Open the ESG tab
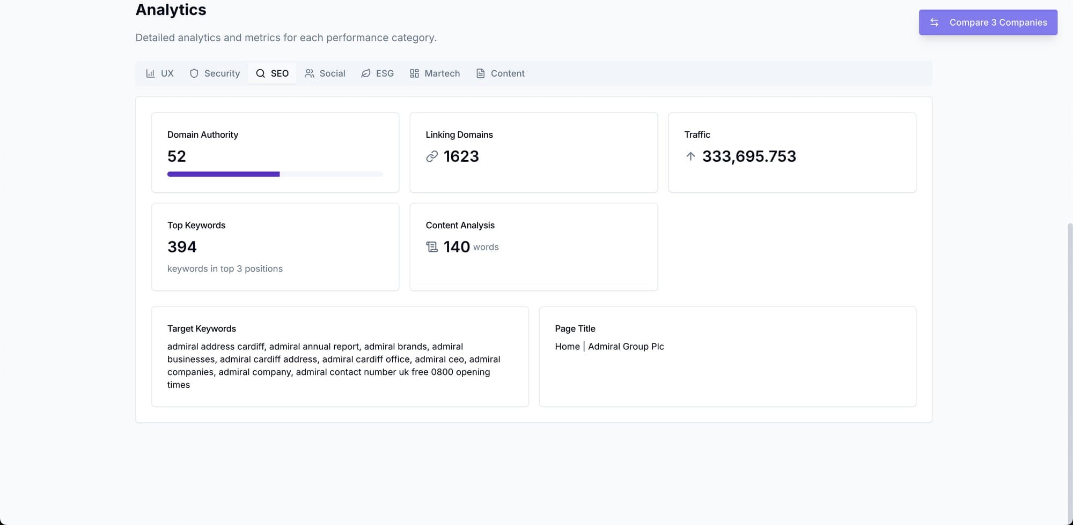 377,73
